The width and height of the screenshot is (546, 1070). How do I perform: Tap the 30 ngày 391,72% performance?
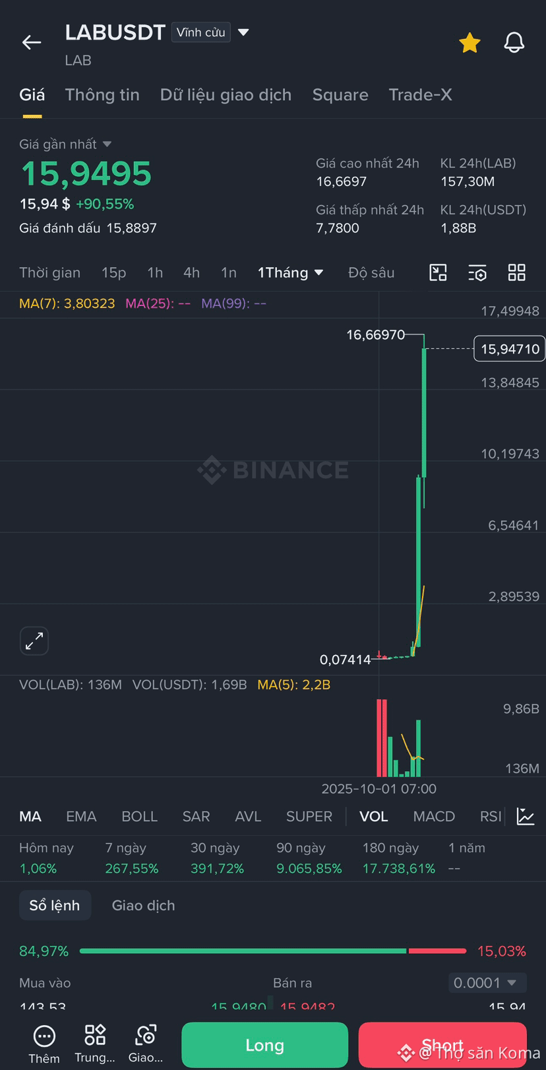coord(217,858)
